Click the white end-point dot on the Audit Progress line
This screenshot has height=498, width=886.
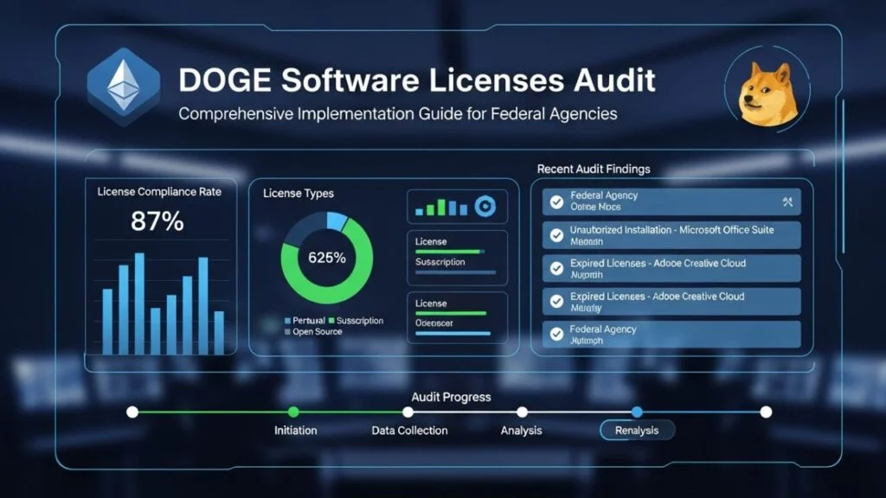pyautogui.click(x=765, y=412)
